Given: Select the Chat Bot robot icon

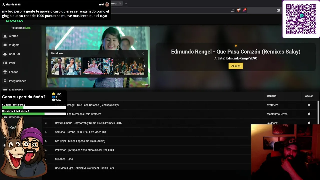Looking at the screenshot, I should pyautogui.click(x=5, y=54).
